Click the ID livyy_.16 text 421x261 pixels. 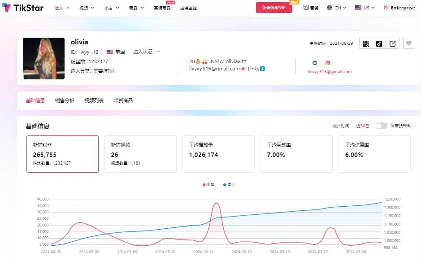(84, 52)
